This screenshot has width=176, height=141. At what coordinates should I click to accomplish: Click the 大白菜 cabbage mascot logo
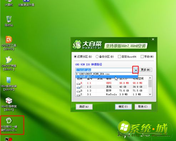pyautogui.click(x=77, y=45)
